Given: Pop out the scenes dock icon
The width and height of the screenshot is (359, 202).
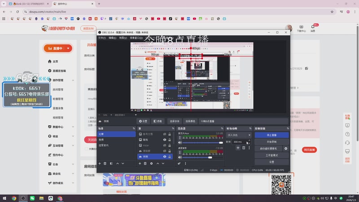Looking at the screenshot, I should 134,128.
